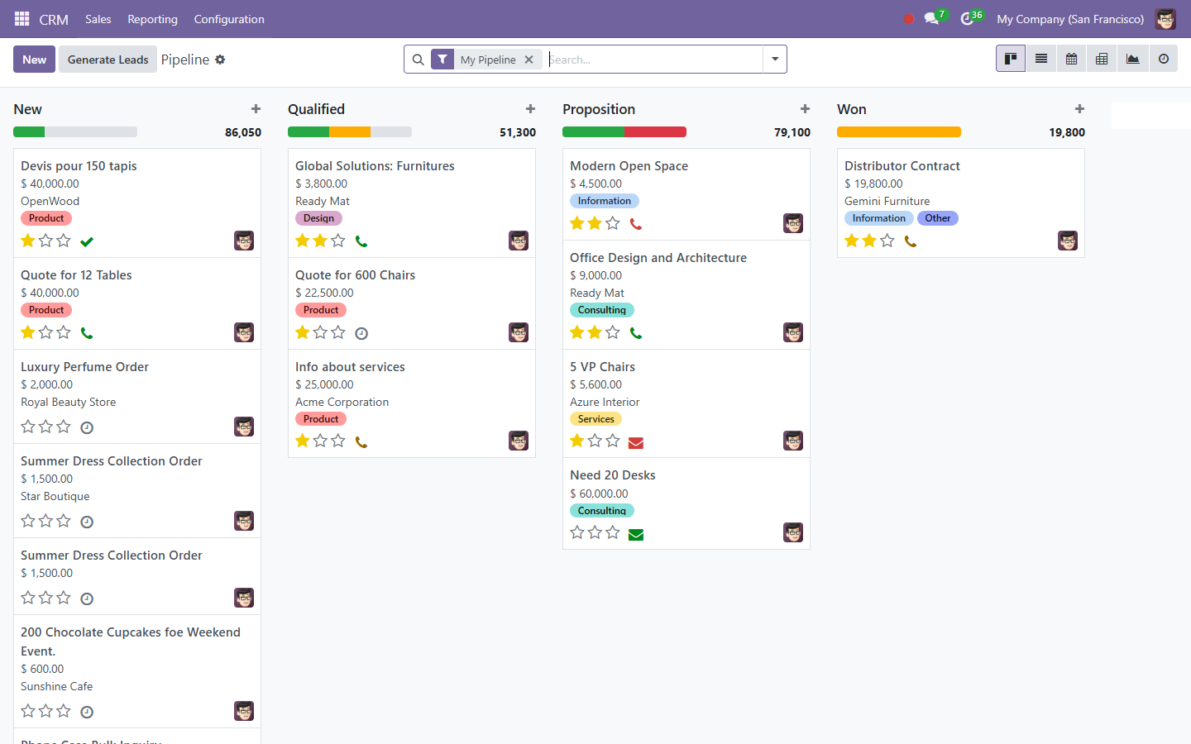This screenshot has height=744, width=1191.
Task: Quick add opportunity in Qualified column
Action: coord(530,109)
